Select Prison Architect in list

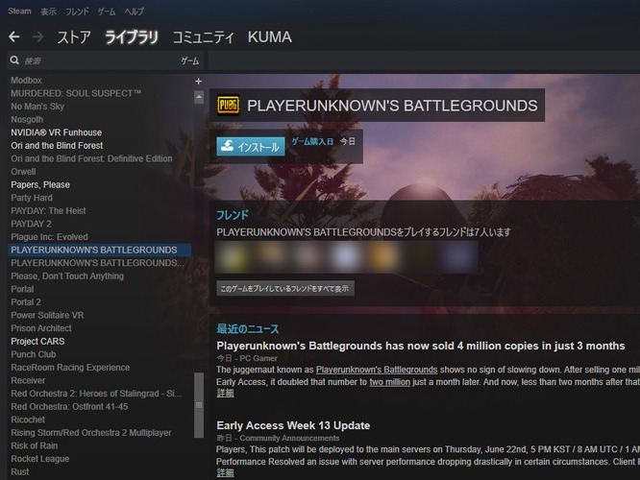click(x=40, y=328)
